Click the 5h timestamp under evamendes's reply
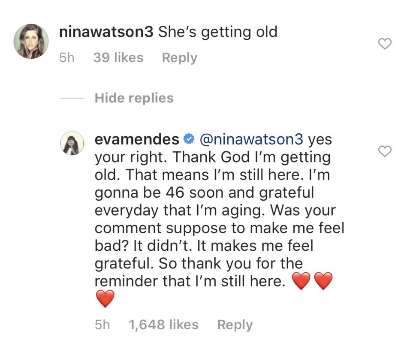 coord(102,325)
